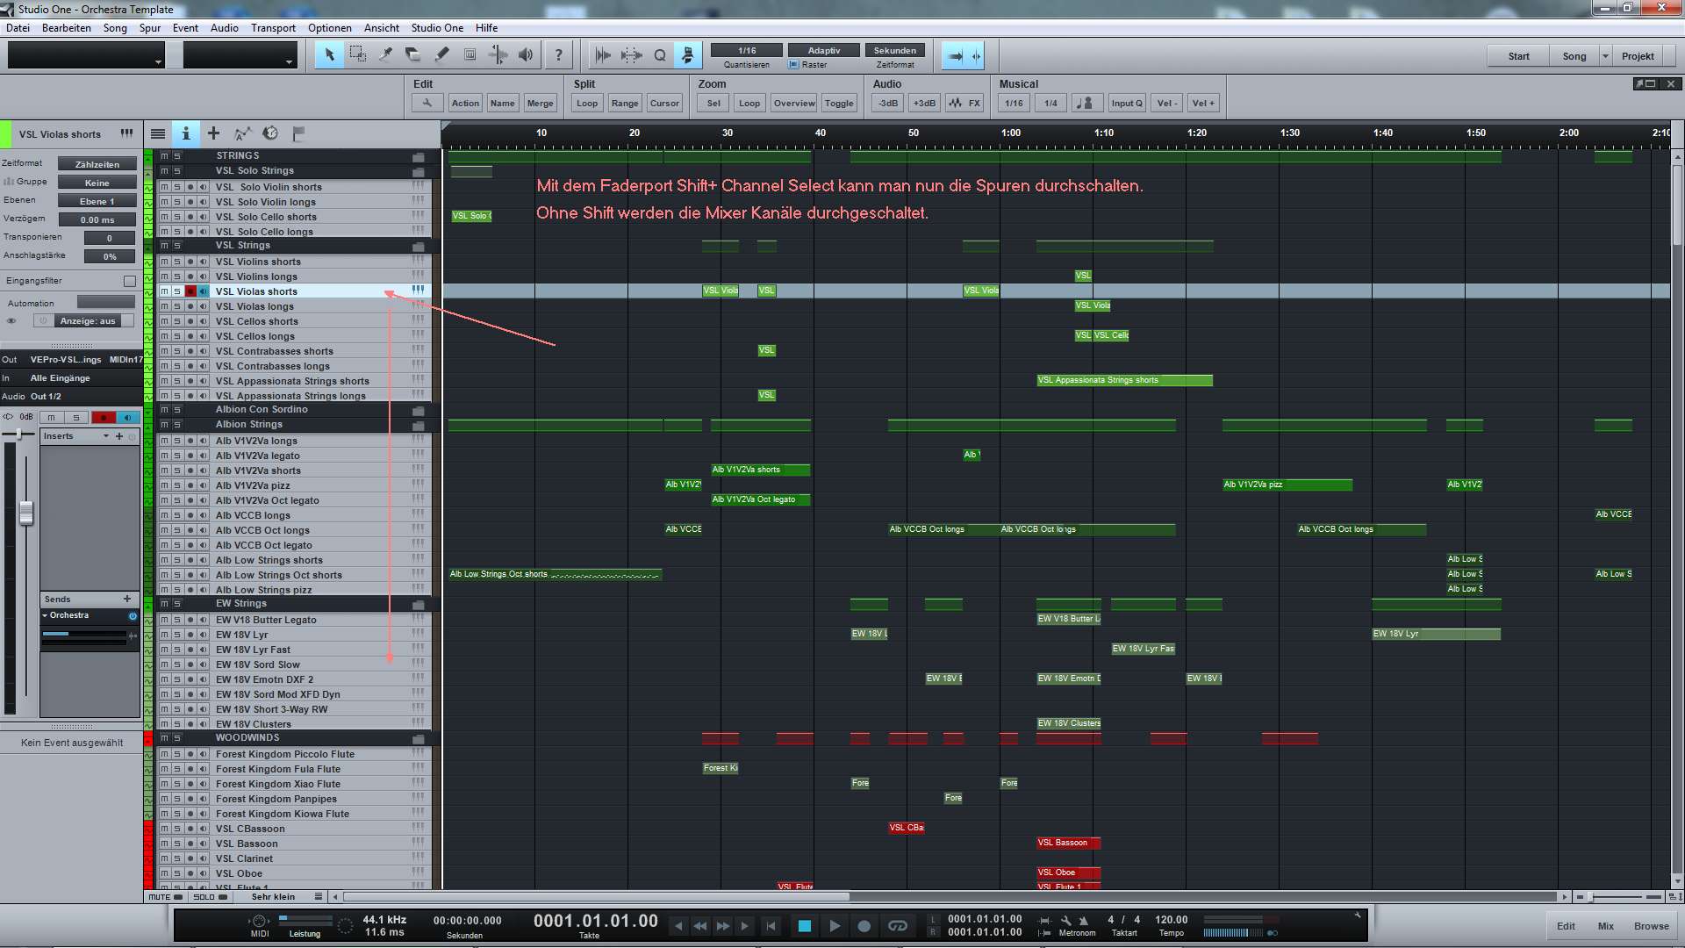Viewport: 1685px width, 948px height.
Task: Open the Hilfe menu
Action: point(487,28)
